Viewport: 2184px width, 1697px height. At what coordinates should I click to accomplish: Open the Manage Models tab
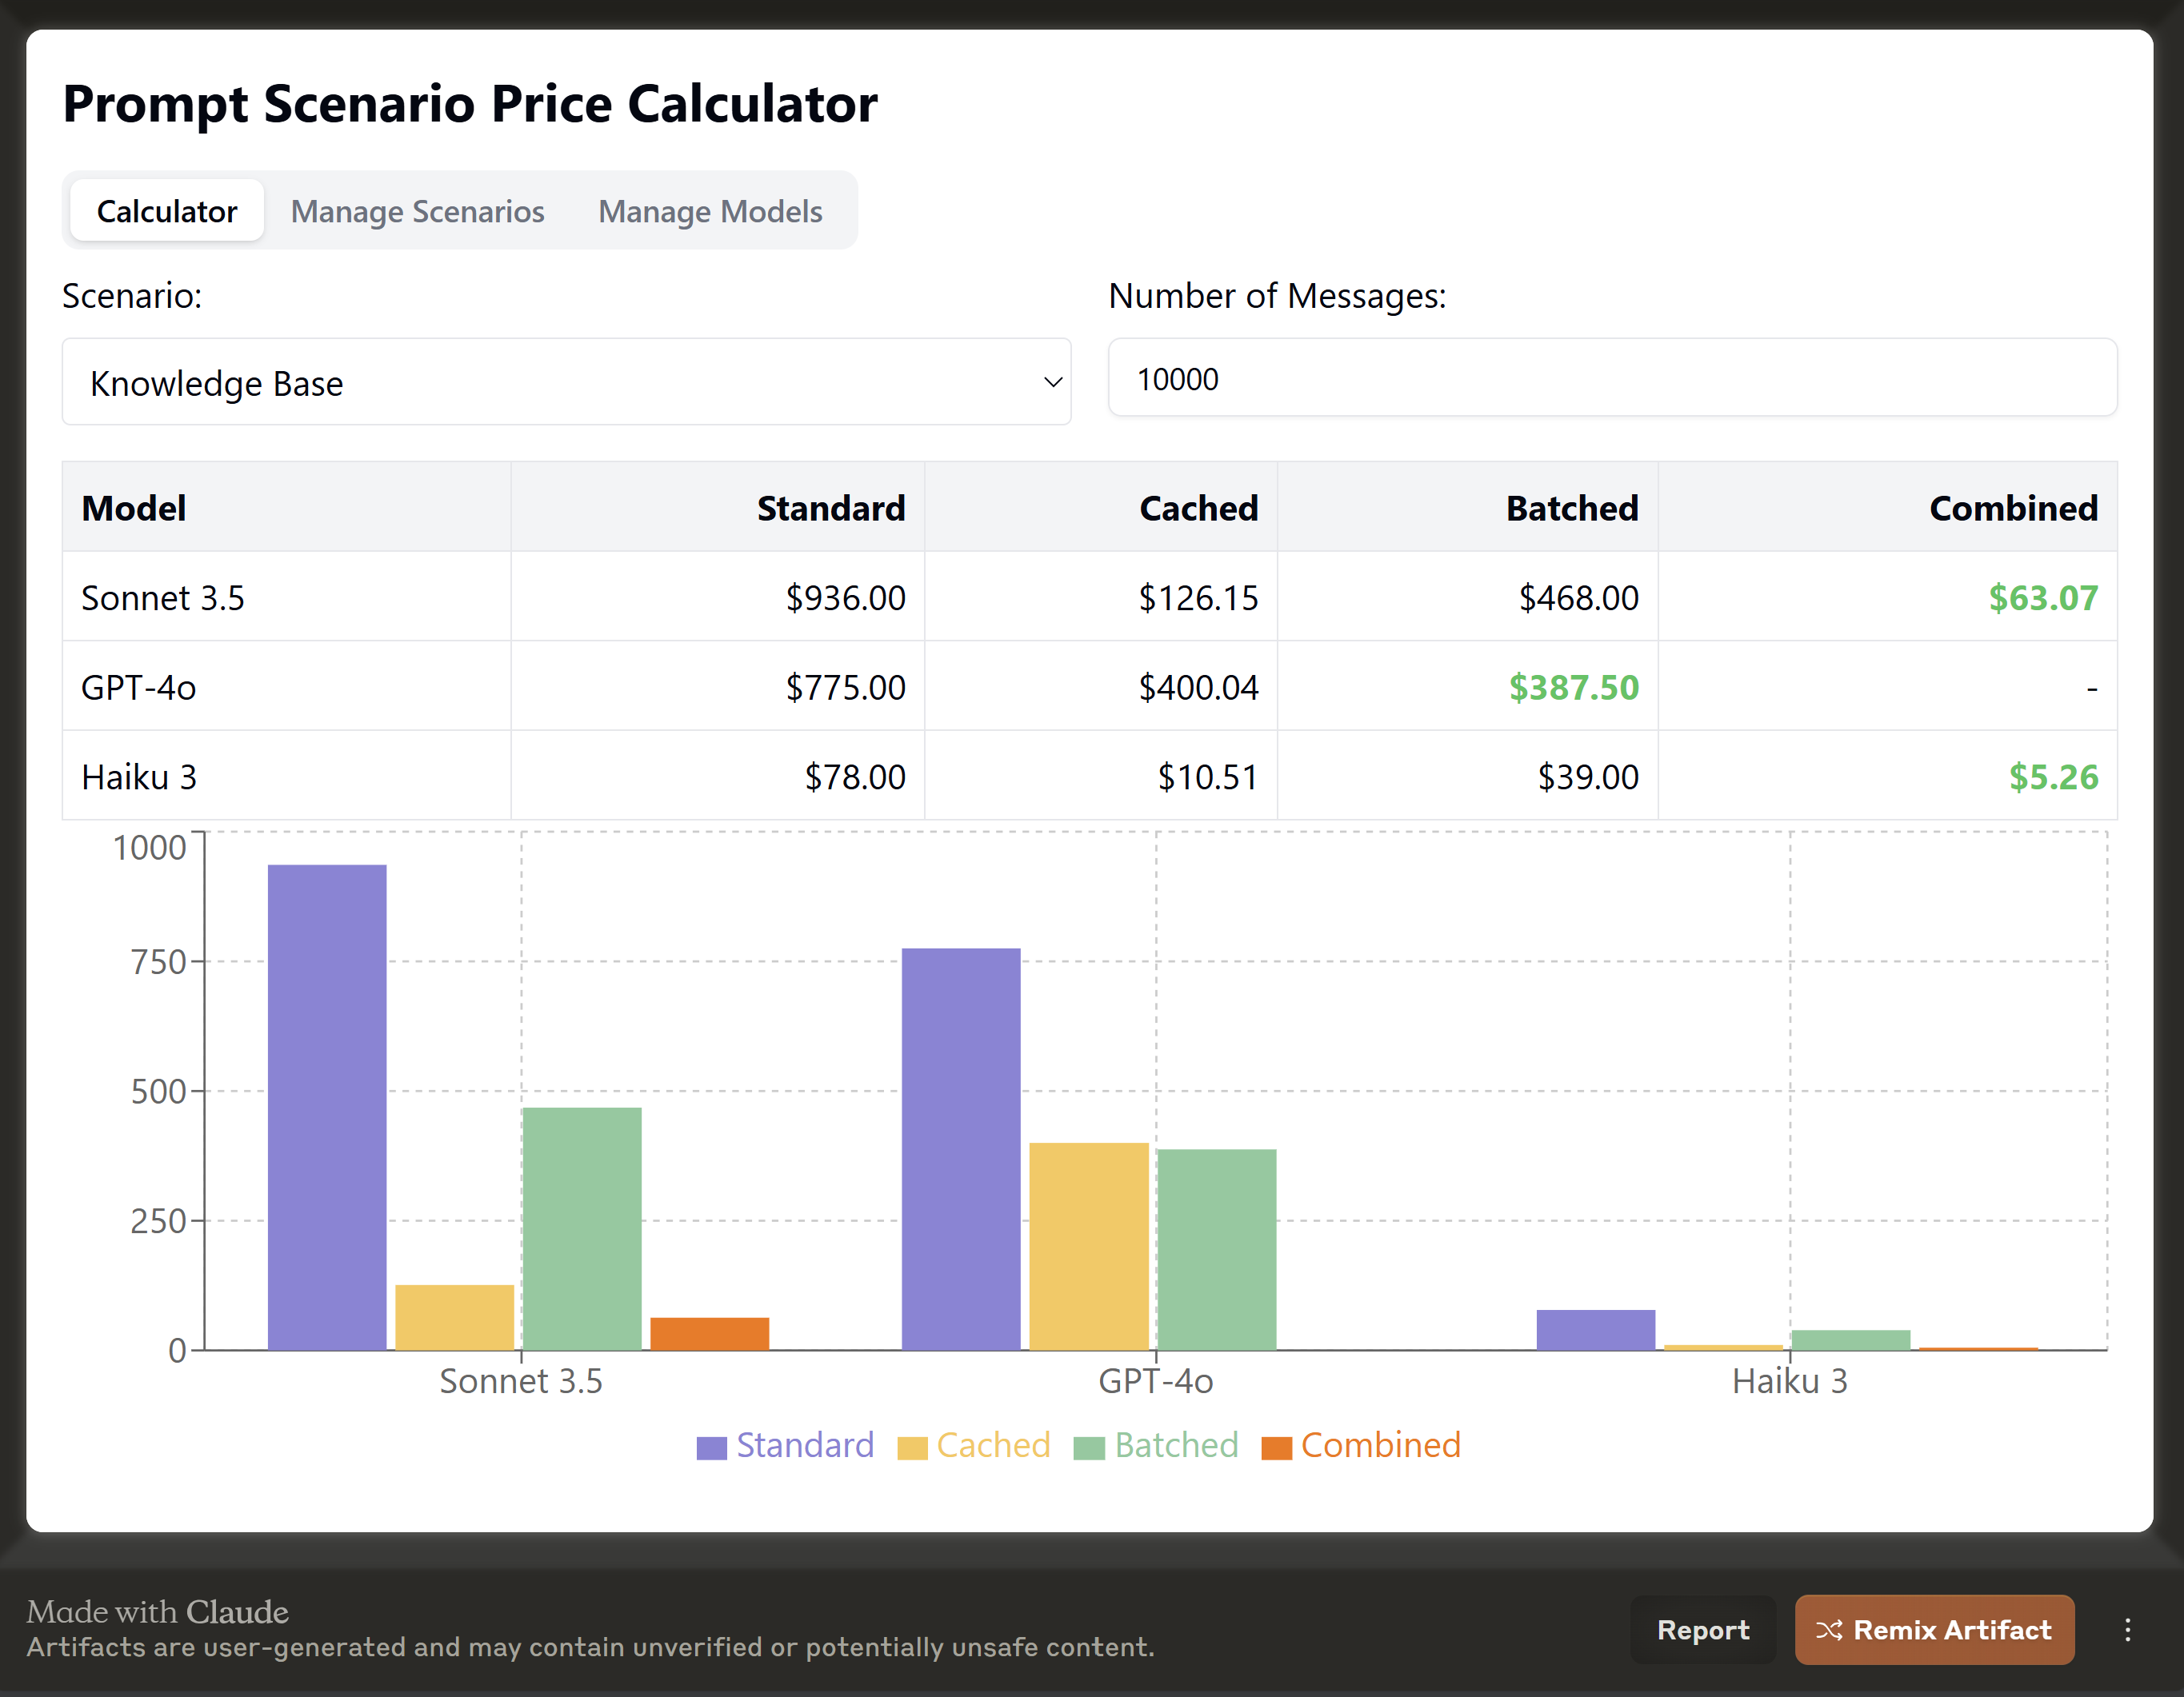pos(710,211)
